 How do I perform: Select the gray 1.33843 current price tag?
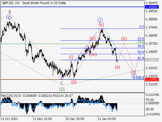pos(152,60)
